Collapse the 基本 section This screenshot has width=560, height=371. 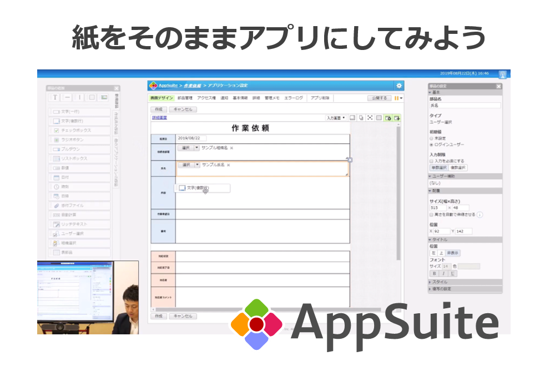[x=465, y=92]
